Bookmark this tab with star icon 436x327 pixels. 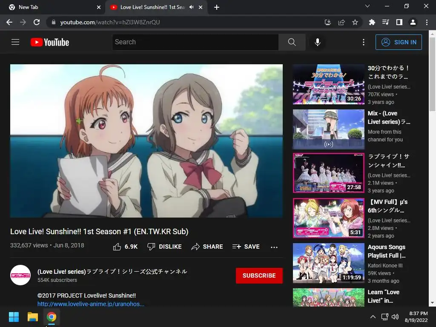pyautogui.click(x=355, y=22)
